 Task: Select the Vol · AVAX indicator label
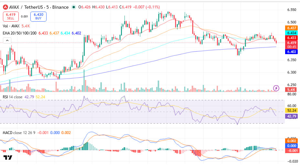[x=11, y=26]
